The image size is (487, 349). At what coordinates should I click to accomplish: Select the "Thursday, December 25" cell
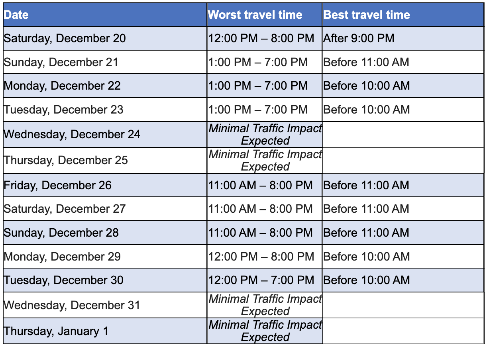66,160
